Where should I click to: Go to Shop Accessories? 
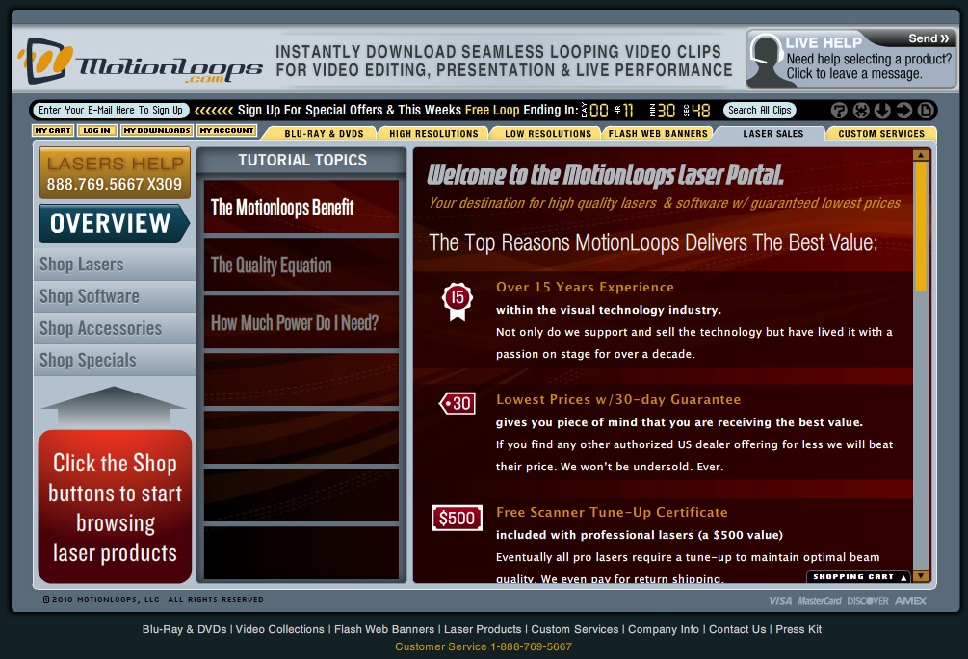tap(115, 329)
